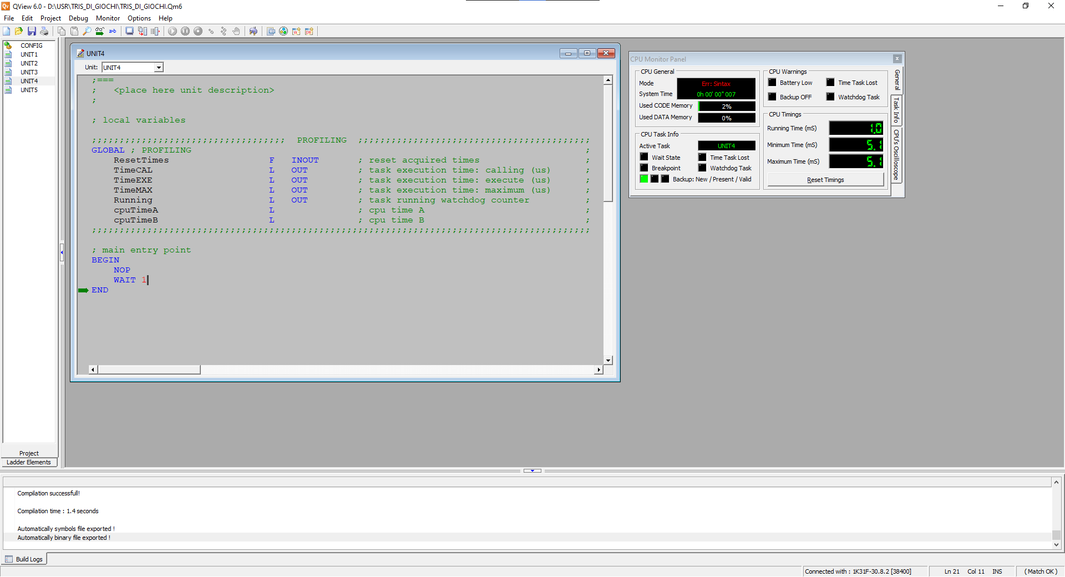Toggle the Watchdog Task warning indicator
The width and height of the screenshot is (1065, 577).
click(x=830, y=97)
